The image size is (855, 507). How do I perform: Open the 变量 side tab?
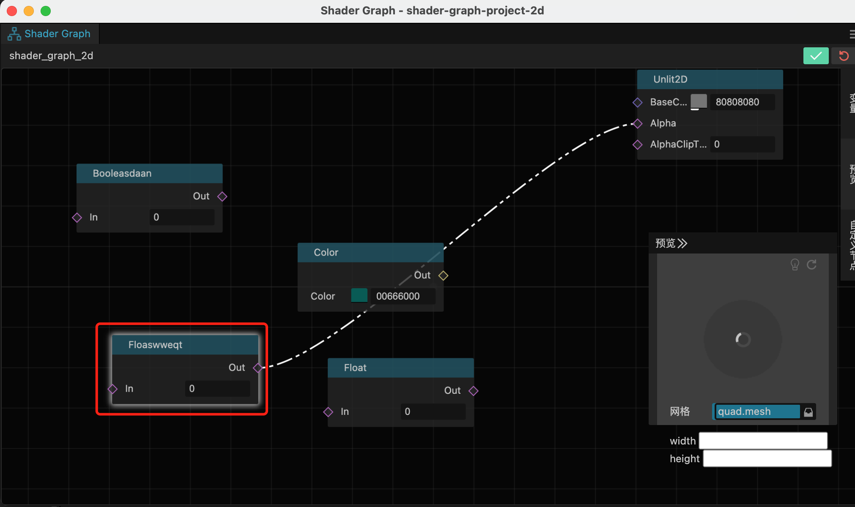(x=851, y=104)
